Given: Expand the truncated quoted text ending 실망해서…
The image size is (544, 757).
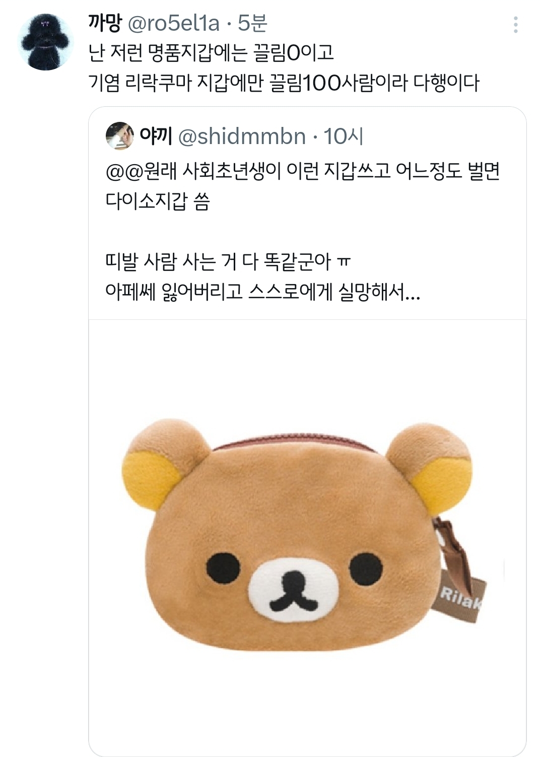Looking at the screenshot, I should click(262, 291).
